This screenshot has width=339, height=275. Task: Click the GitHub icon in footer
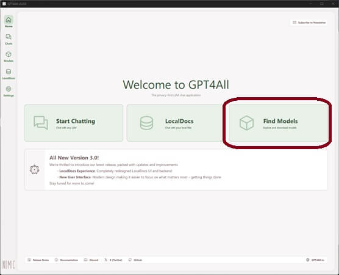[130, 260]
